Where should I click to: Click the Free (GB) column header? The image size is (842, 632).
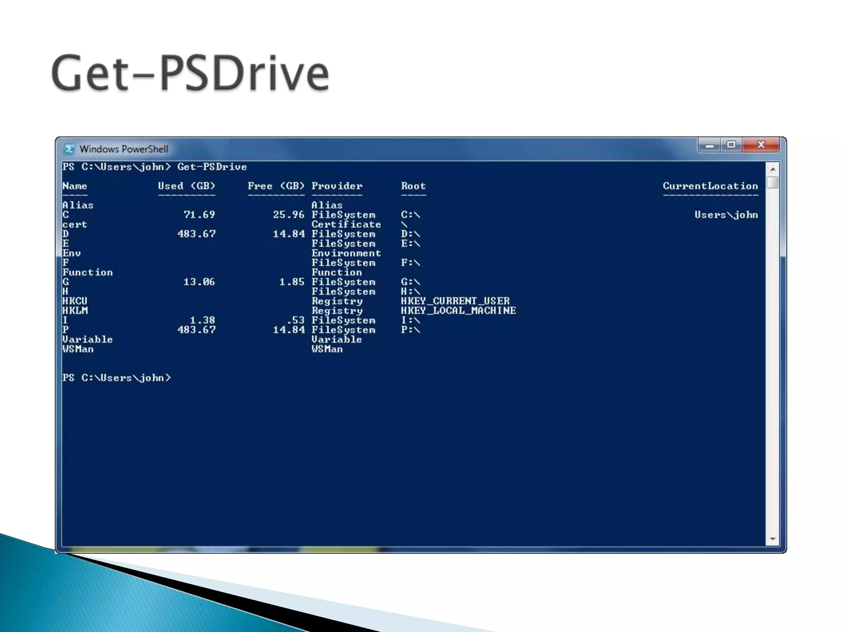point(276,186)
